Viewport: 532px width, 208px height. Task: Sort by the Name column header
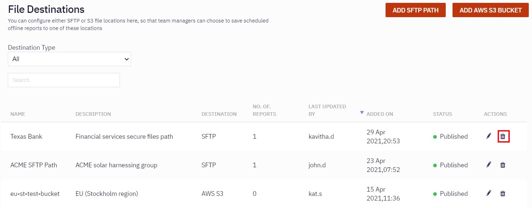tap(18, 114)
